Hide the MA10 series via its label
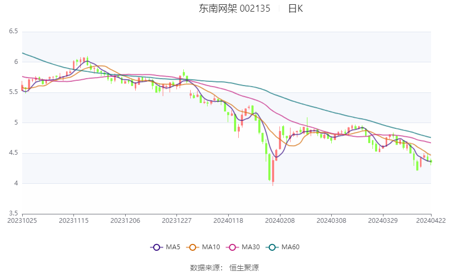 [212, 247]
